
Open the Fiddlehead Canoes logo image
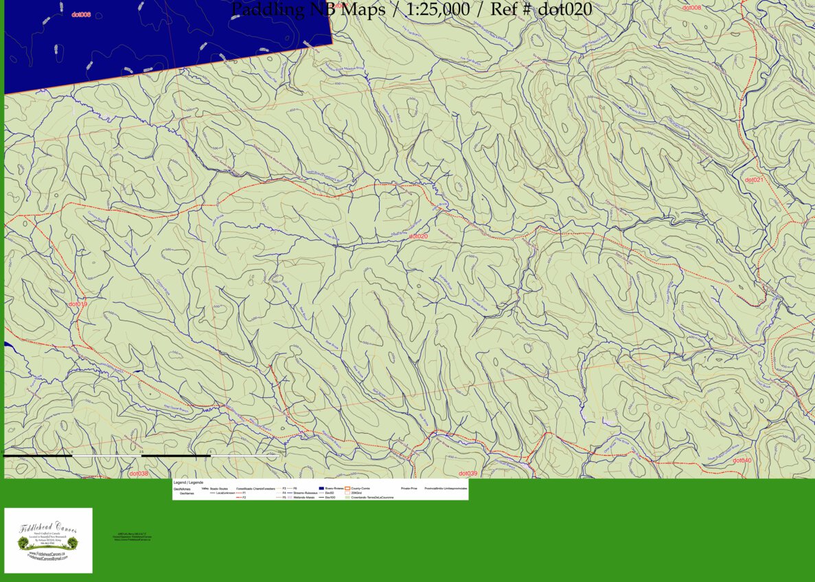click(48, 540)
